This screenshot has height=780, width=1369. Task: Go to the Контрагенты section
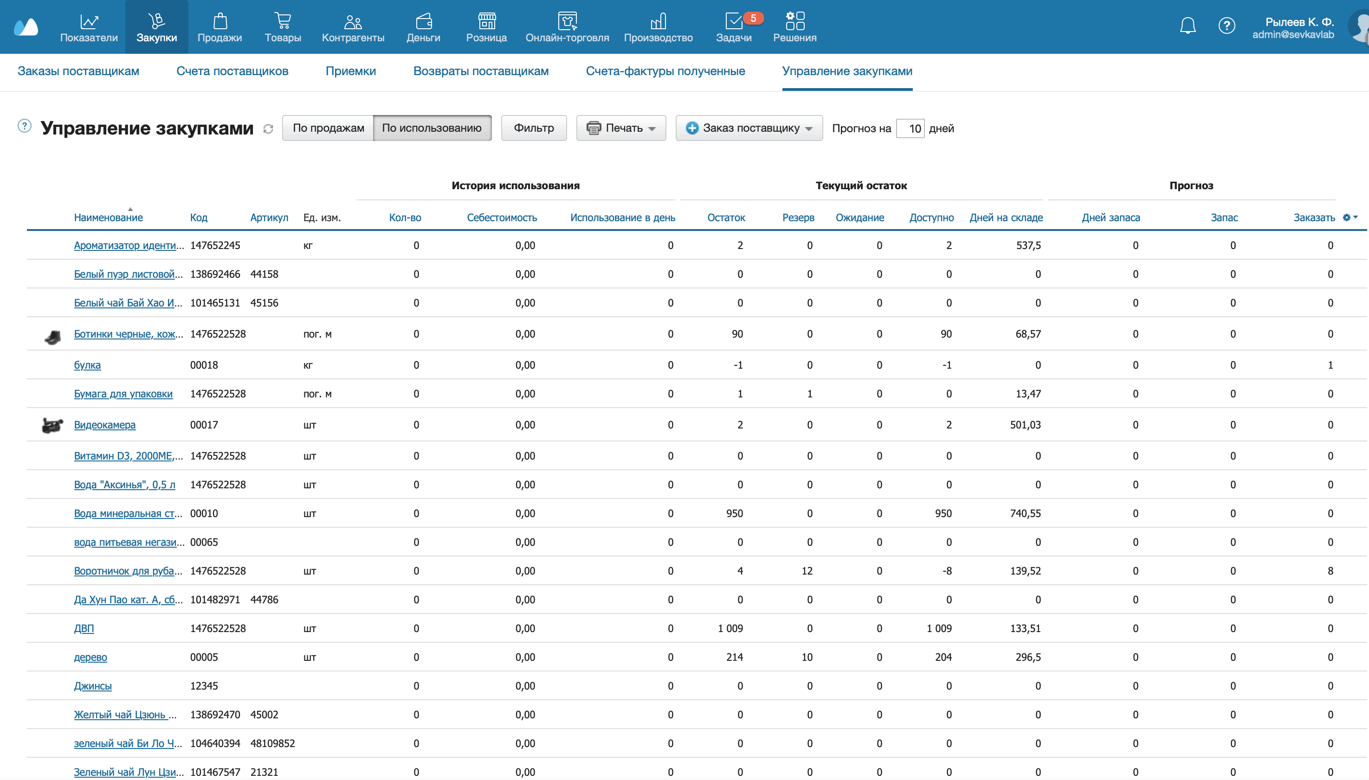[353, 27]
